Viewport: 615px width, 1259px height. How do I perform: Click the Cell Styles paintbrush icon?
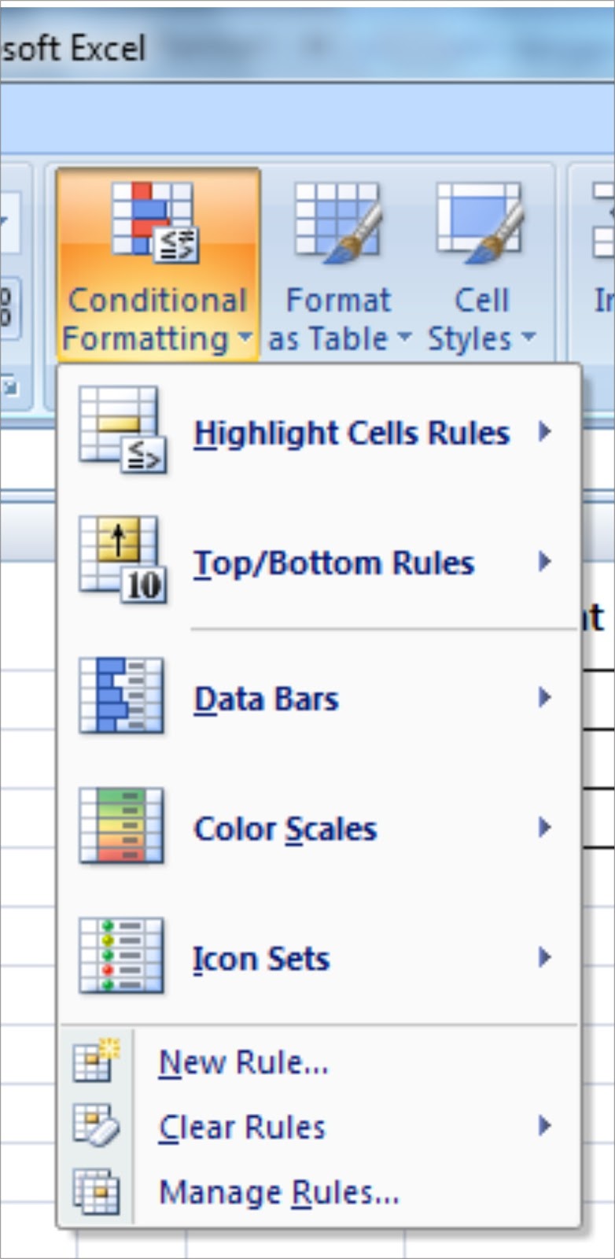point(480,223)
